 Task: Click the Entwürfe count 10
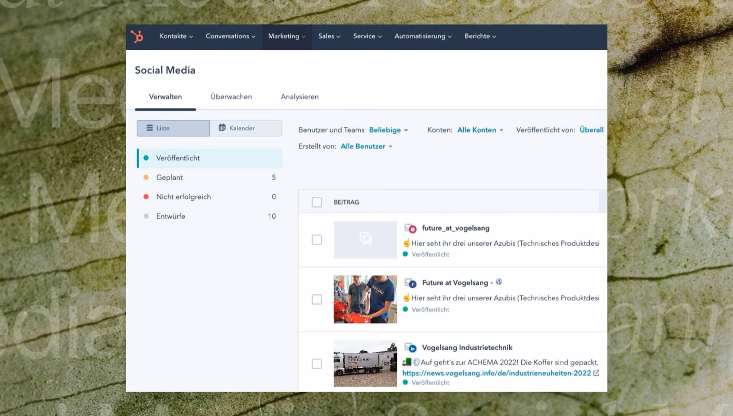[x=272, y=216]
